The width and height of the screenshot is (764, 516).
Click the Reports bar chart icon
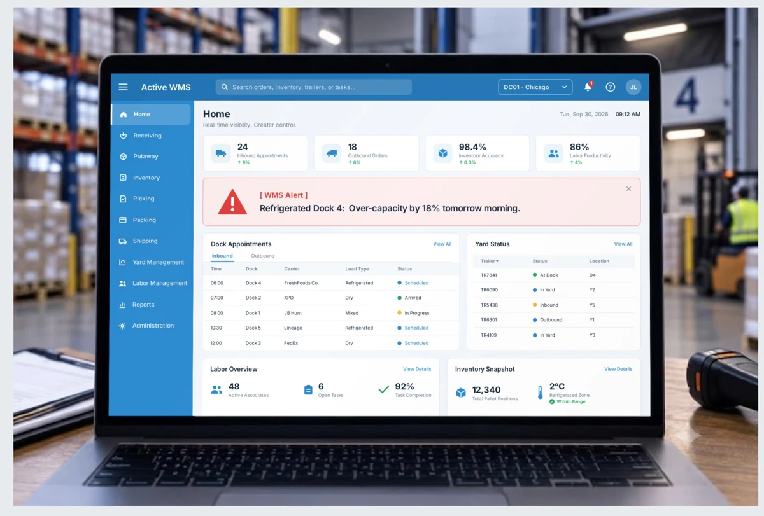click(123, 305)
